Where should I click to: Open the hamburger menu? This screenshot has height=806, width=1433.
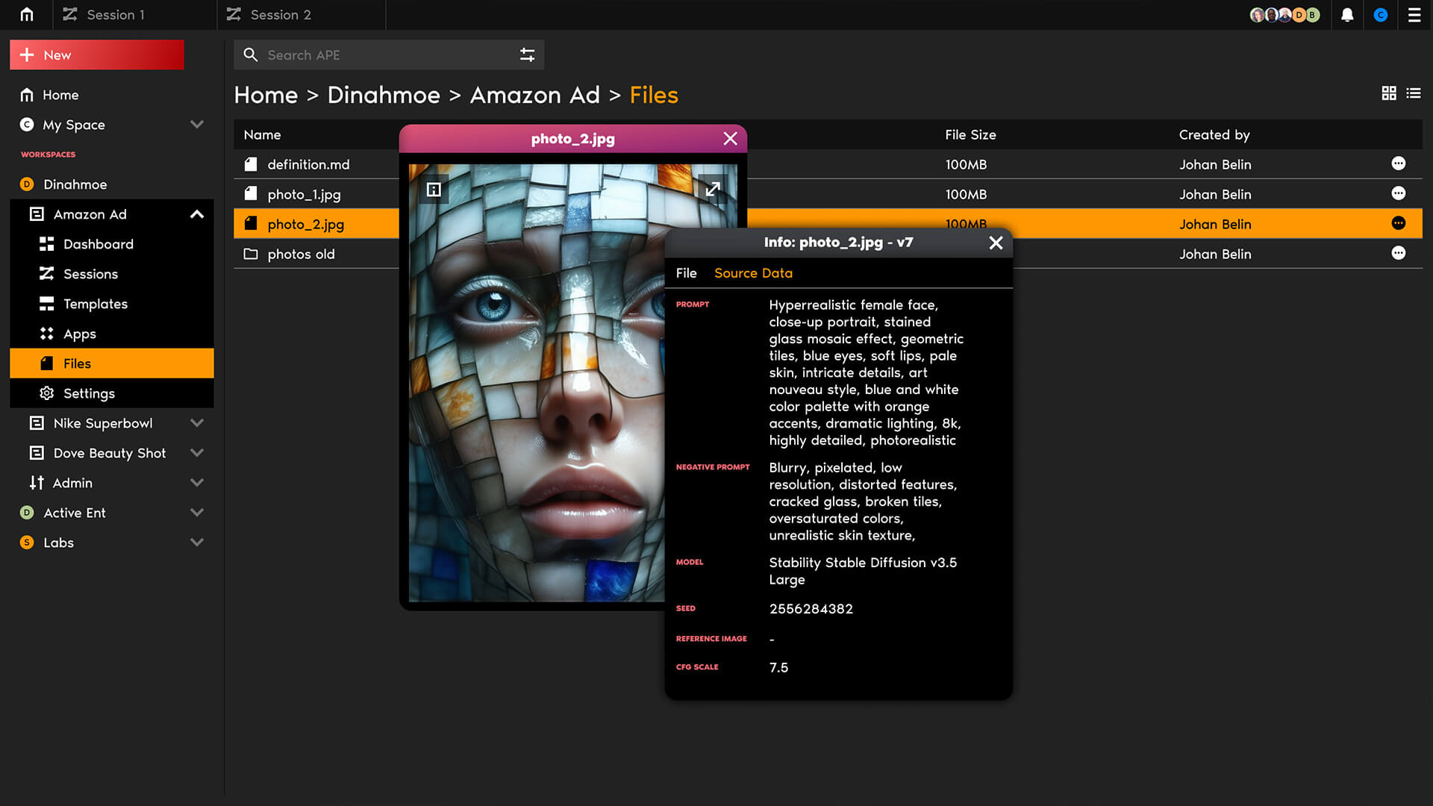pyautogui.click(x=1414, y=15)
